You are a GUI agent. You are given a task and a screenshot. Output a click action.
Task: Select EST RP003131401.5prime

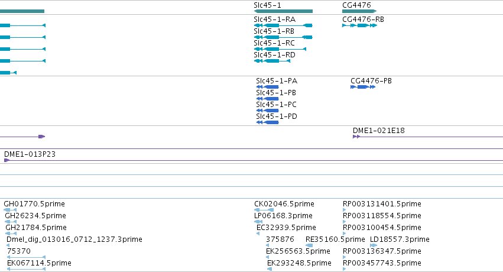coord(345,210)
